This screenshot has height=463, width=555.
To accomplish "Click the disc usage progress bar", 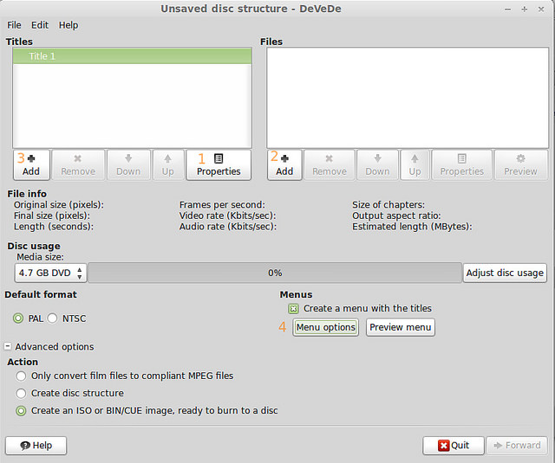I will coord(275,273).
